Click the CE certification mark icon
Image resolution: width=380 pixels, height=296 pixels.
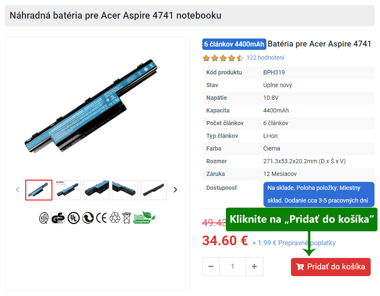click(101, 218)
